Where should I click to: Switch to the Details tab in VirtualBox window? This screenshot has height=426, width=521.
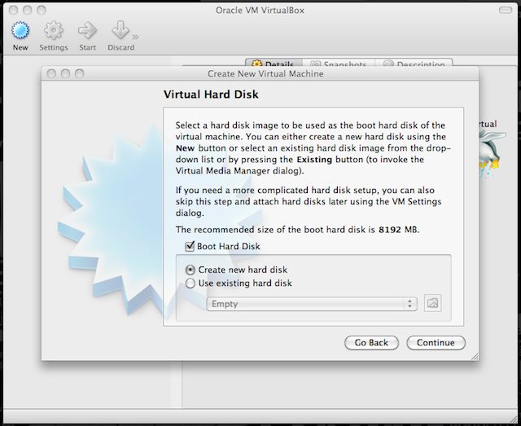coord(274,64)
